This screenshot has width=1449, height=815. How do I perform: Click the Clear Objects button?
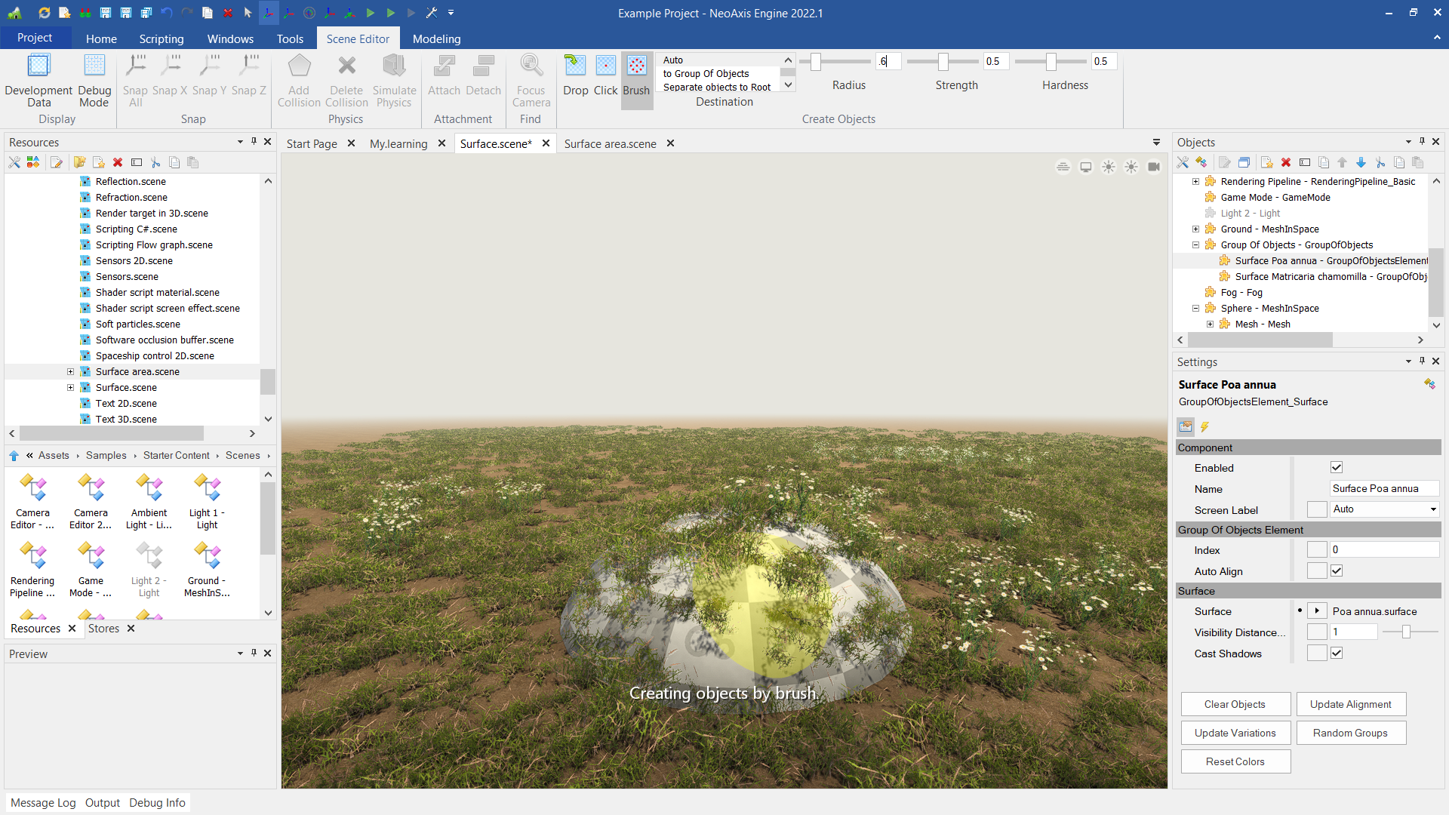click(x=1235, y=704)
